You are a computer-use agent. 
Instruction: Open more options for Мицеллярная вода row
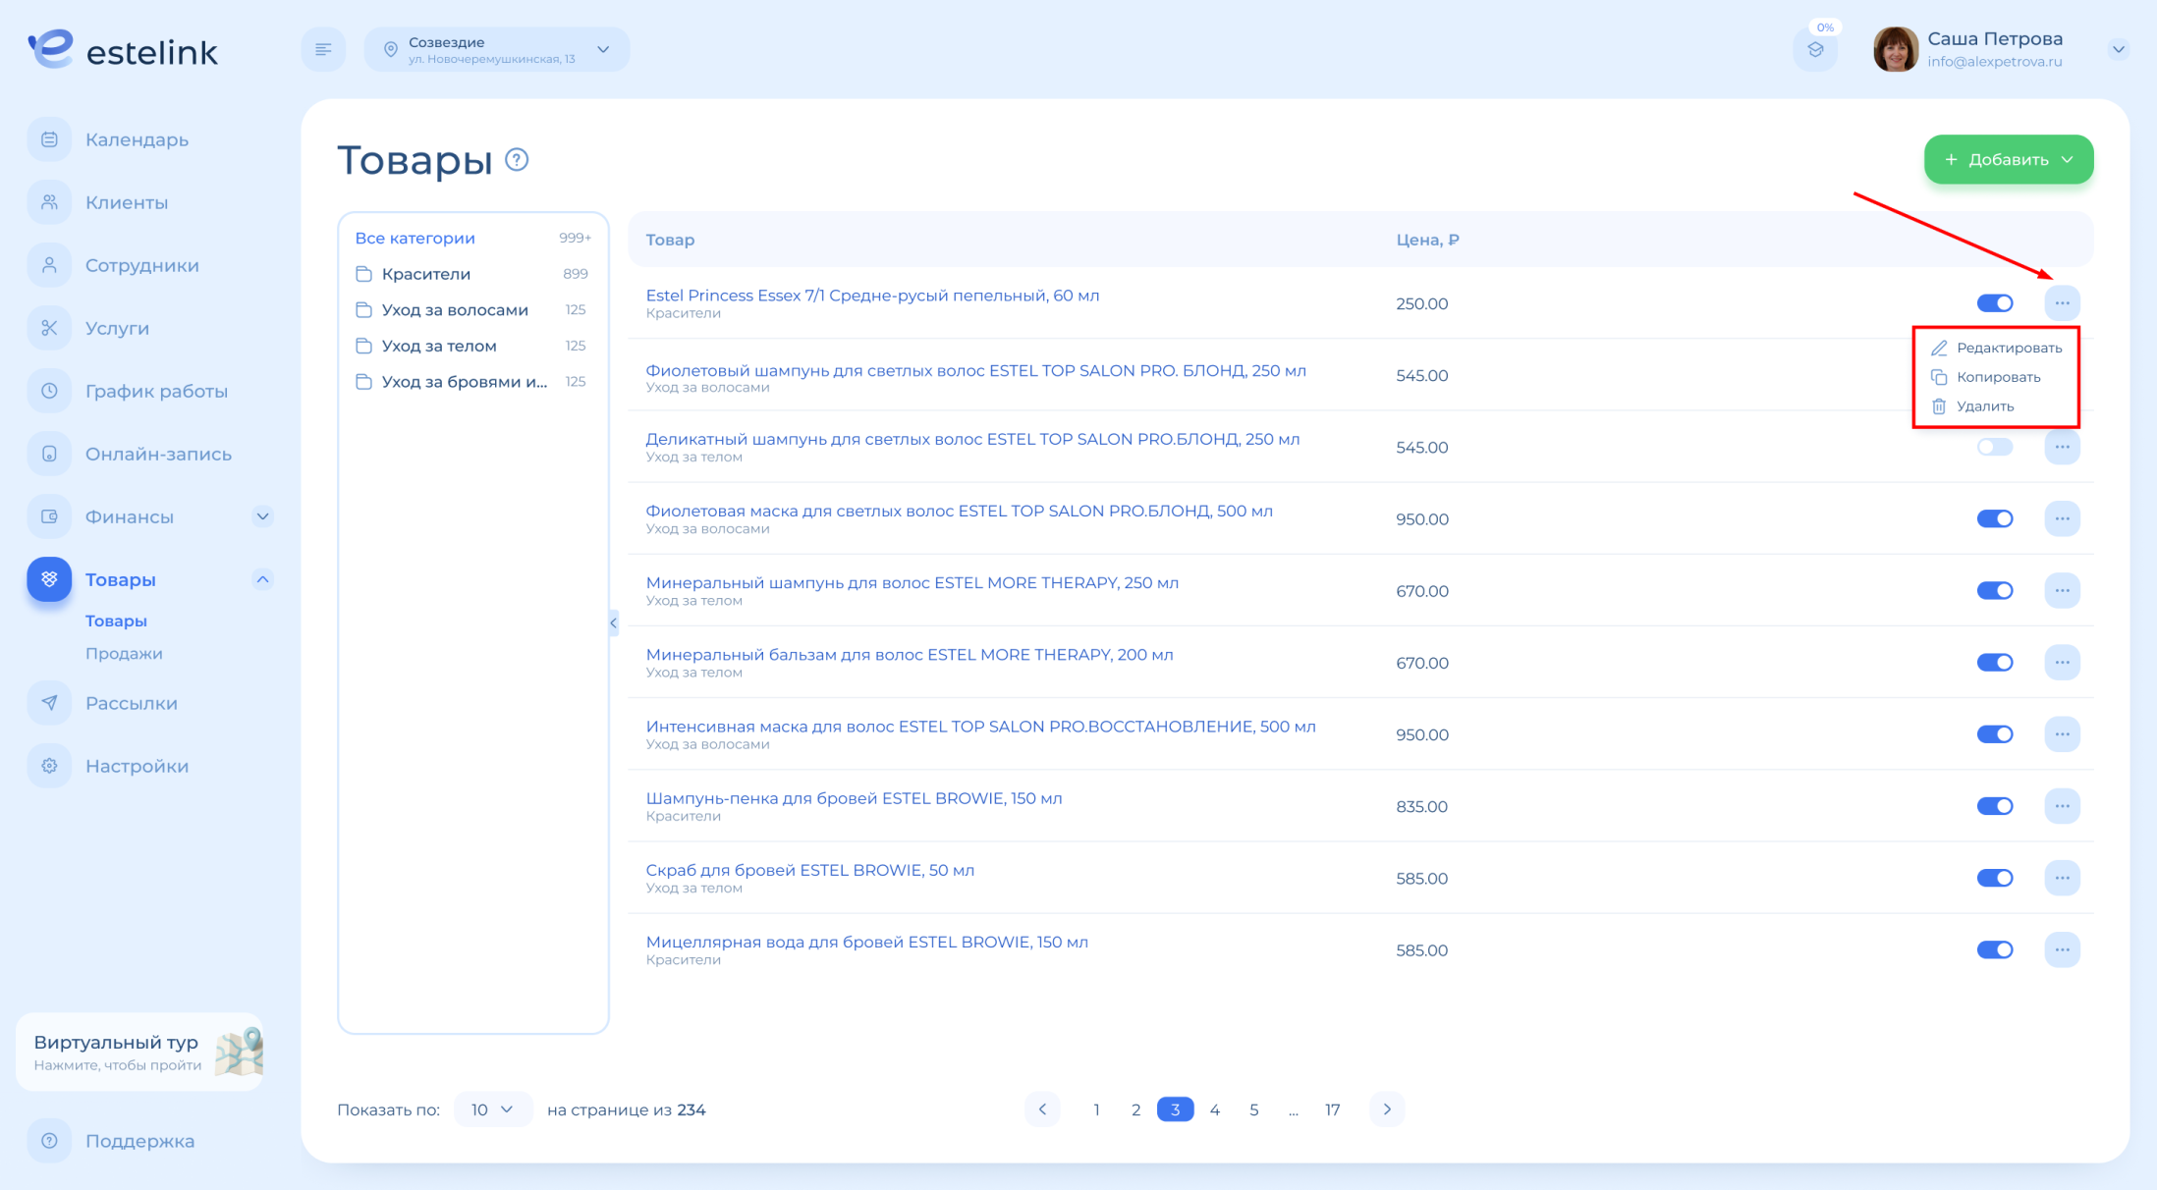coord(2062,949)
